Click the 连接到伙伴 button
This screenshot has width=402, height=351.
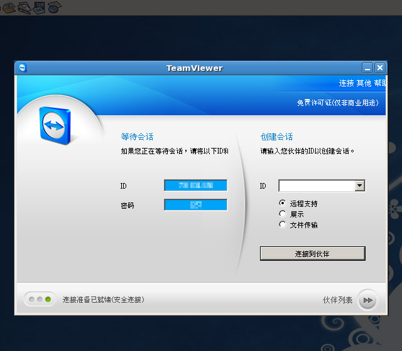click(313, 253)
